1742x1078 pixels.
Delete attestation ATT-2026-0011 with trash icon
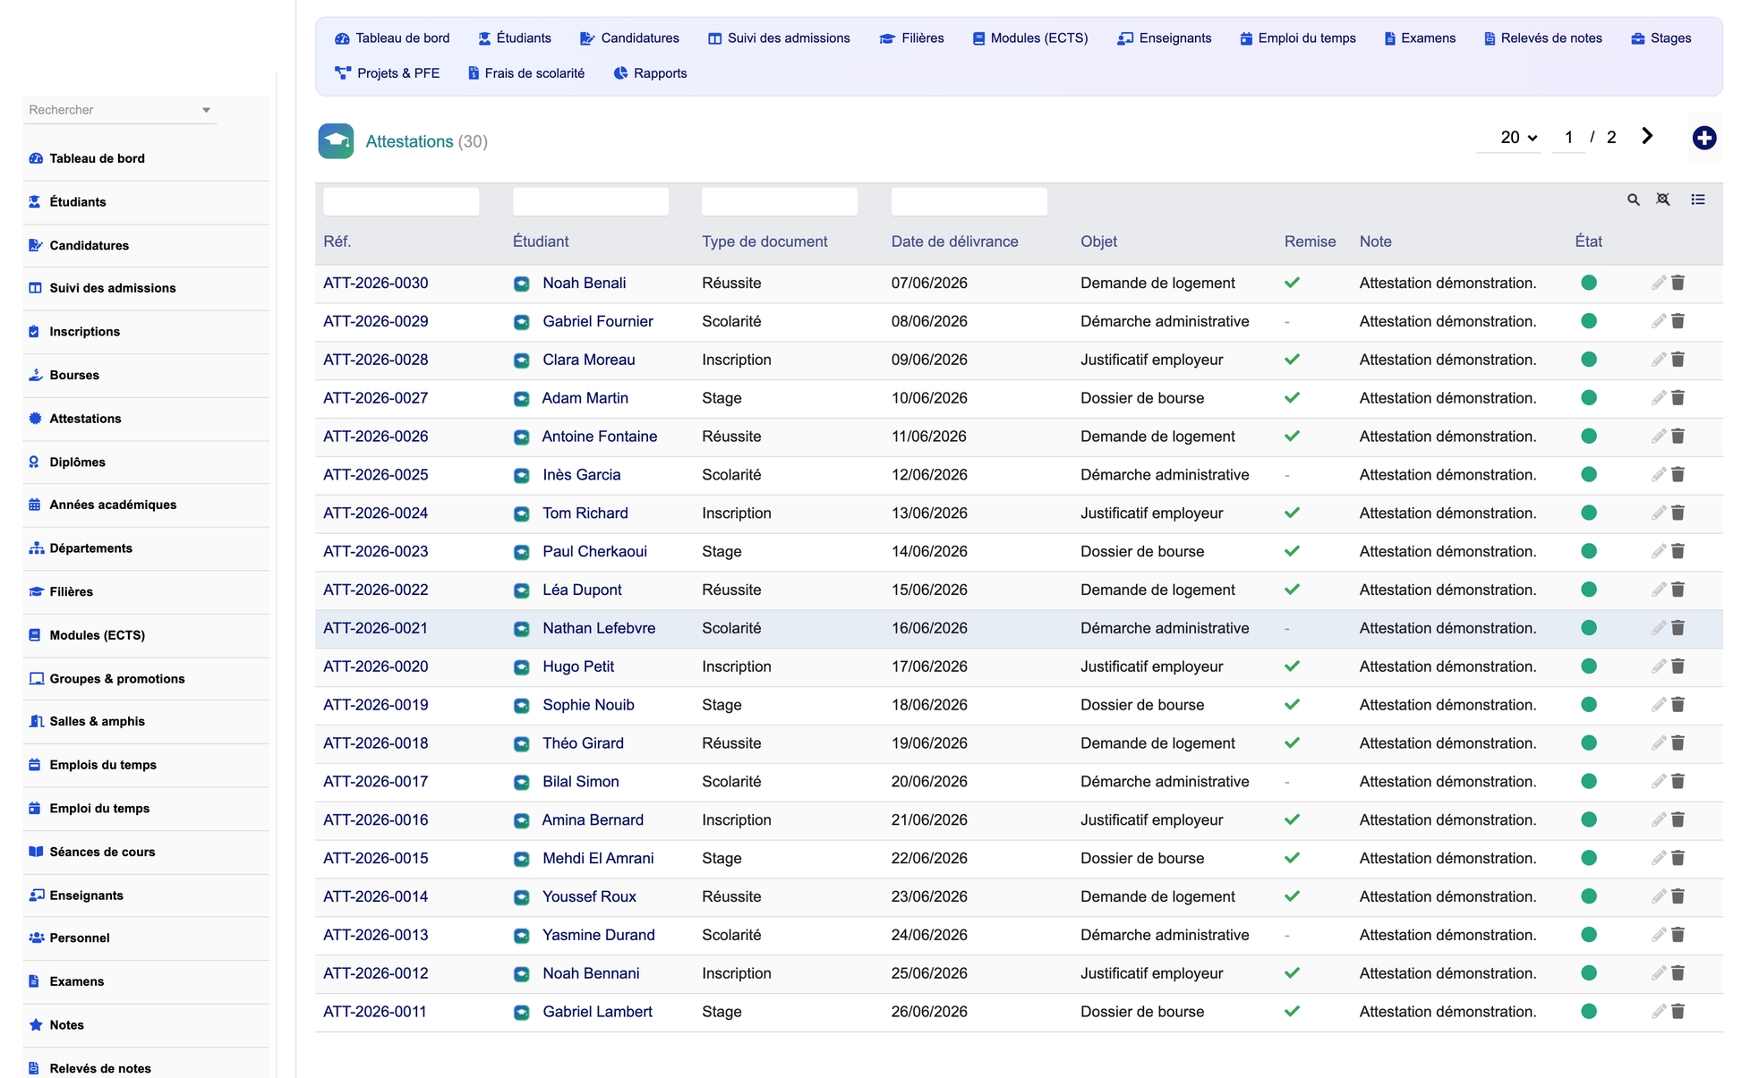(x=1678, y=1011)
